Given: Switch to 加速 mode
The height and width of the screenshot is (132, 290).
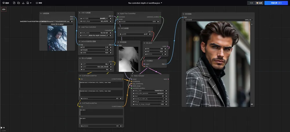Looking at the screenshot, I should click(259, 3).
